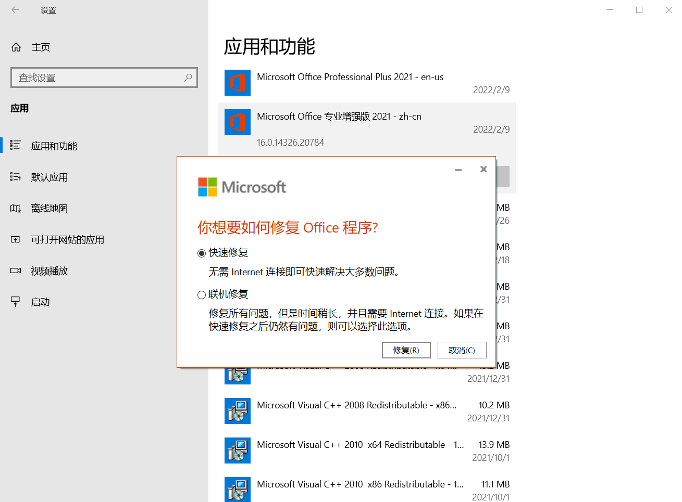The height and width of the screenshot is (502, 682).
Task: Click the 应用和功能 list icon
Action: [x=16, y=145]
